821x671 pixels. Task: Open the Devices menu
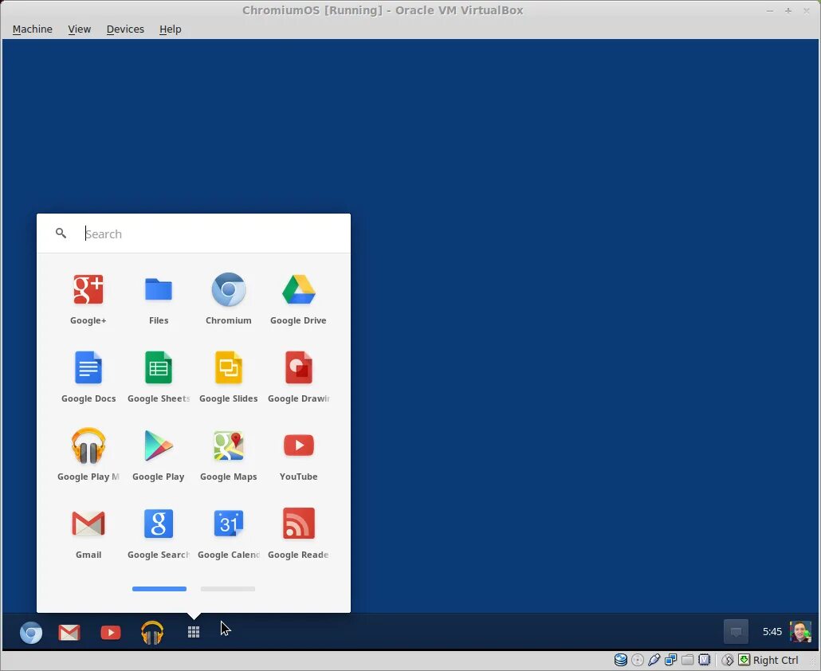click(125, 29)
